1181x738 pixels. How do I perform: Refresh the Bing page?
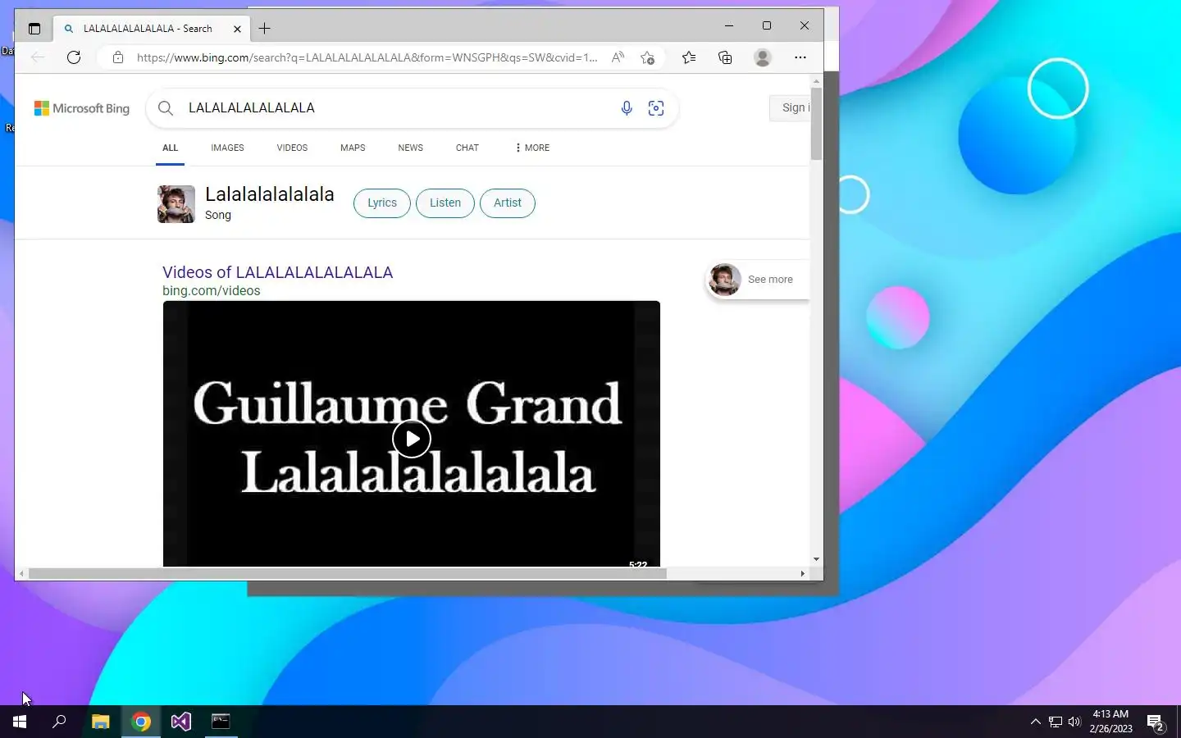pos(74,57)
